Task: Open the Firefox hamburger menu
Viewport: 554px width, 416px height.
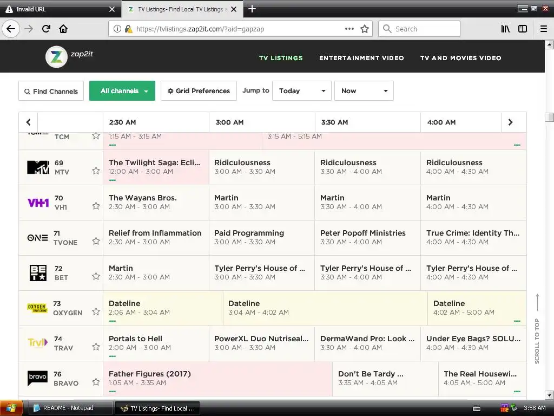Action: (x=544, y=29)
